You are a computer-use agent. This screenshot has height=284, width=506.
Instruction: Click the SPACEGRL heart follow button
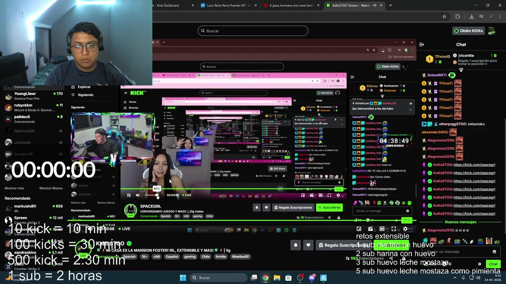click(x=266, y=207)
